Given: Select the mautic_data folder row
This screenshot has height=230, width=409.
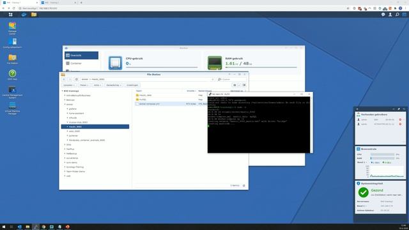Looking at the screenshot, I should click(x=171, y=95).
